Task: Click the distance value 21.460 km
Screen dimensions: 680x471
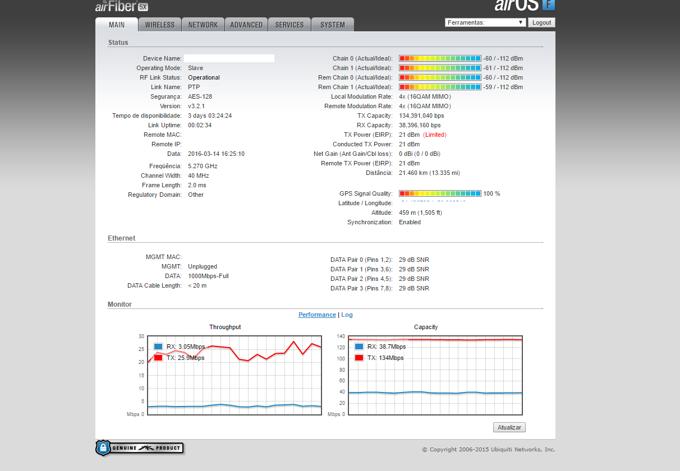Action: point(429,173)
